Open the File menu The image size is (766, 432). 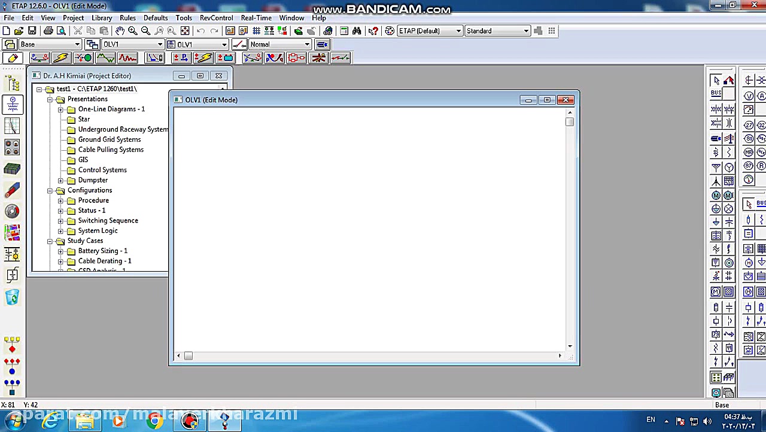click(x=9, y=18)
